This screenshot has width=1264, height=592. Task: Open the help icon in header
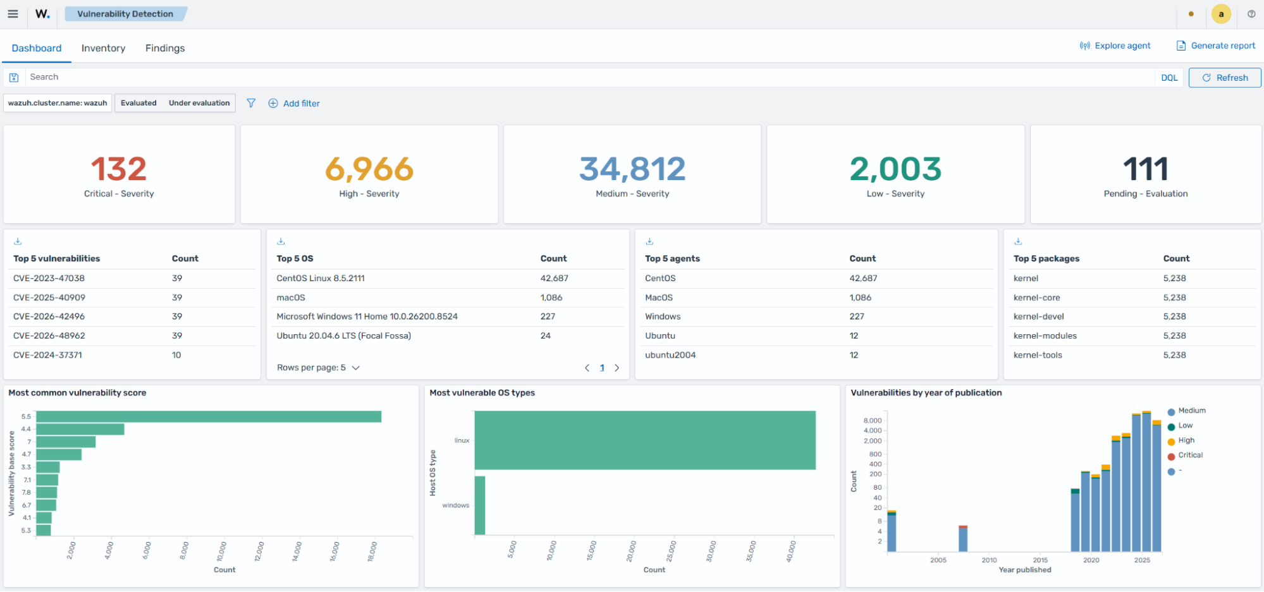pyautogui.click(x=1251, y=14)
